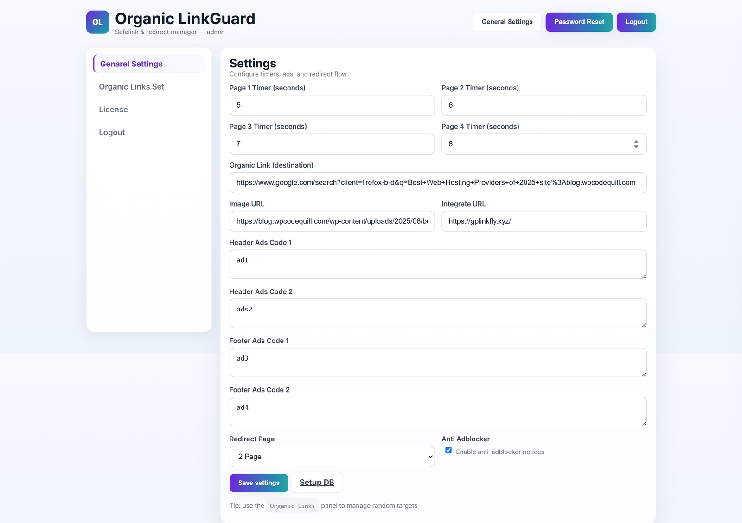Select the Integrate URL text box
This screenshot has height=523, width=742.
[x=544, y=221]
